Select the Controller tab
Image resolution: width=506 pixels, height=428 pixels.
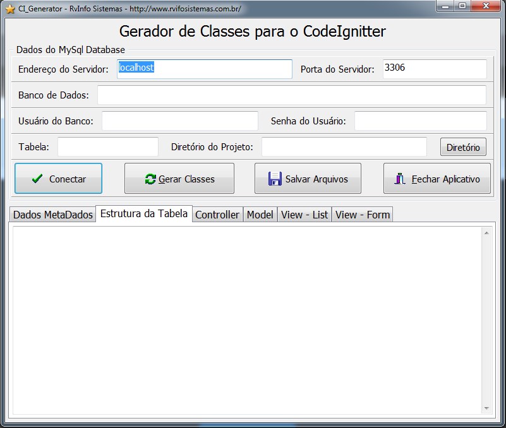(217, 215)
